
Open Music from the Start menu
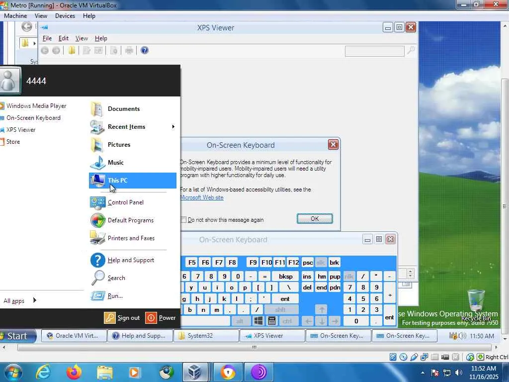coord(115,163)
